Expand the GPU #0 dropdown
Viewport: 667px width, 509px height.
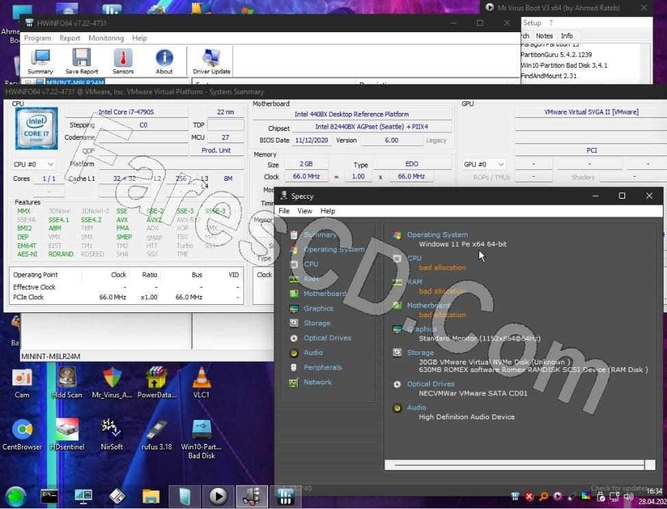pyautogui.click(x=484, y=164)
